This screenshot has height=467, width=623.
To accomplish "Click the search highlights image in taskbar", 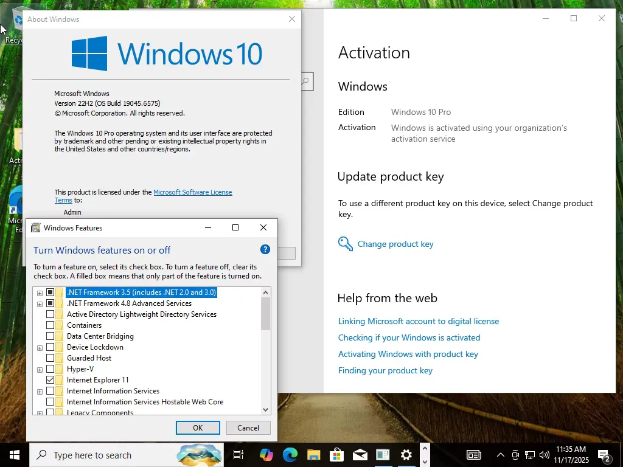I will (199, 455).
